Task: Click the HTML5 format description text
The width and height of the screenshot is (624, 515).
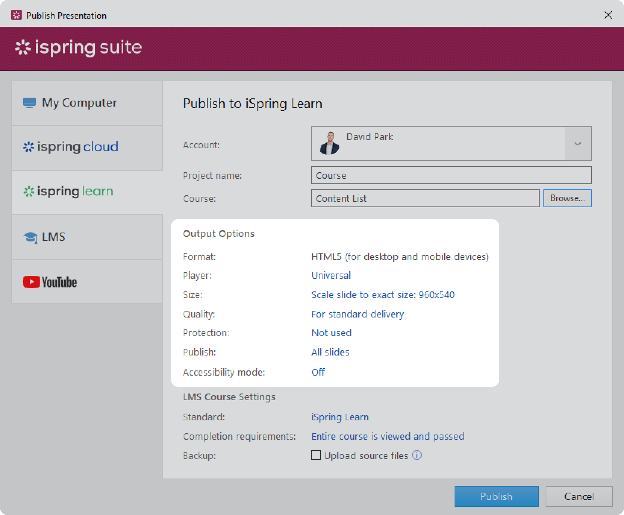Action: [400, 257]
